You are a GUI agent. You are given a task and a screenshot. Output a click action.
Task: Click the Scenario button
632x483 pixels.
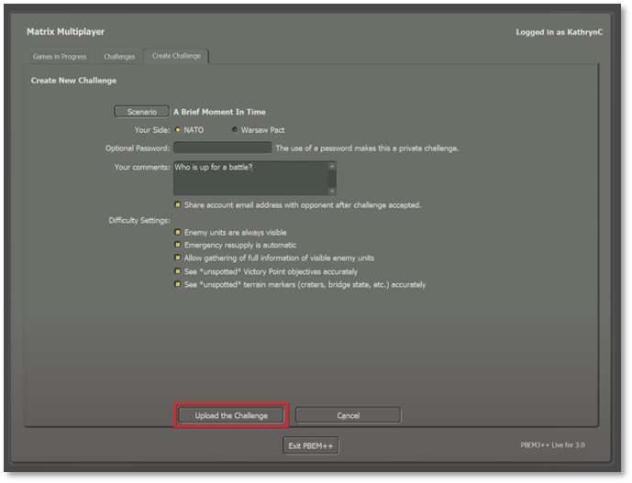click(x=141, y=112)
